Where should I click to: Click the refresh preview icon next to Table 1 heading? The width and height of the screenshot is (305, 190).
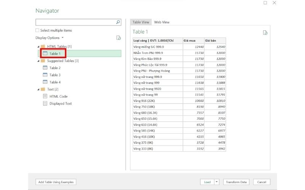pos(265,33)
